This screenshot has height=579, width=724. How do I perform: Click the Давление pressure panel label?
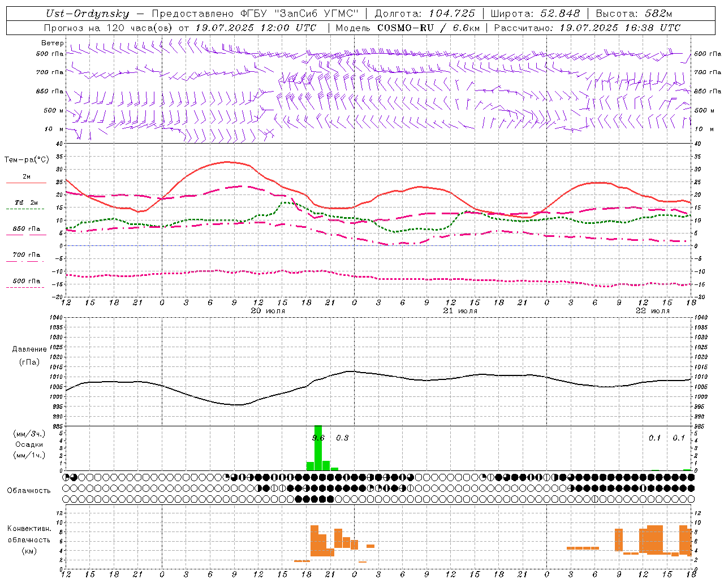[x=29, y=349]
